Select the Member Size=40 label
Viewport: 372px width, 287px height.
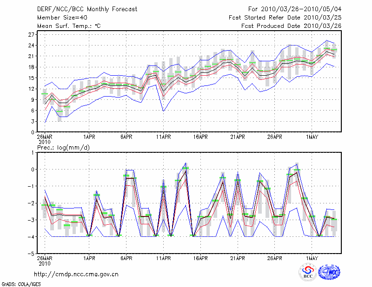[x=62, y=18]
